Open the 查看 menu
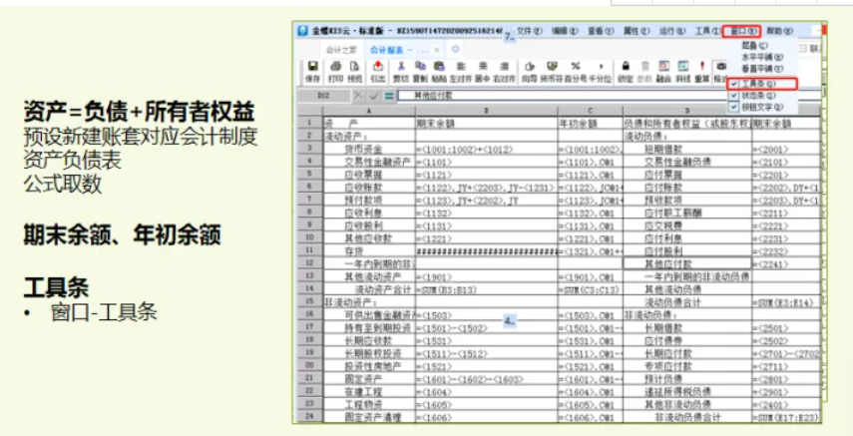The image size is (853, 436). point(601,31)
